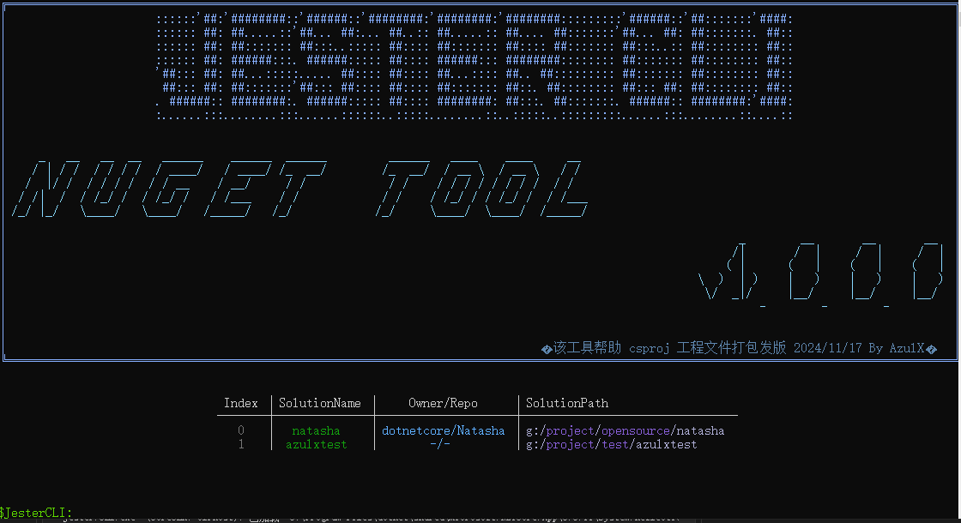Click the SolutionPath column header
This screenshot has height=523, width=961.
pyautogui.click(x=567, y=403)
